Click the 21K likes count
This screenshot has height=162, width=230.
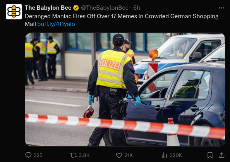point(129,155)
